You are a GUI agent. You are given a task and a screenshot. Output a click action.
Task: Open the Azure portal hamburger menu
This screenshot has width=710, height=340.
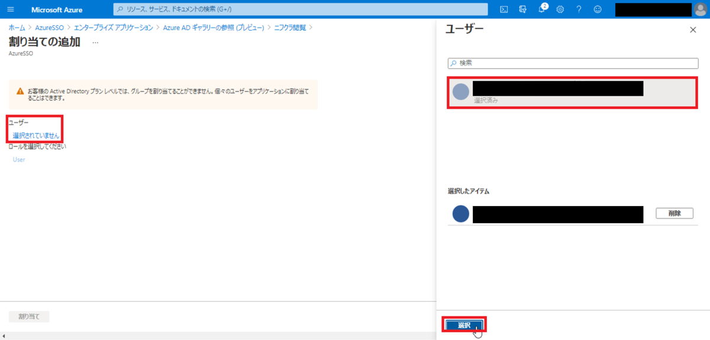[10, 9]
